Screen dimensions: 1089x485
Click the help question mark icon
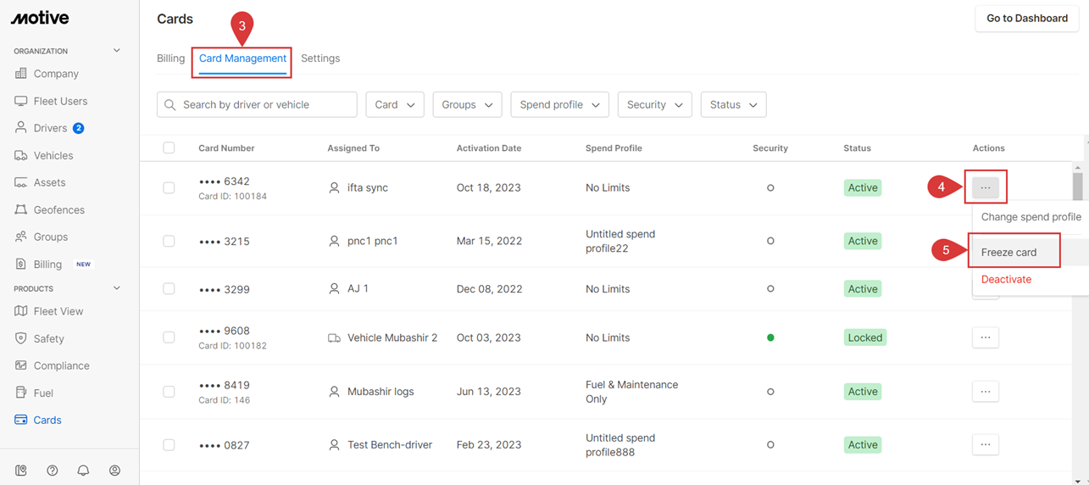pyautogui.click(x=53, y=471)
